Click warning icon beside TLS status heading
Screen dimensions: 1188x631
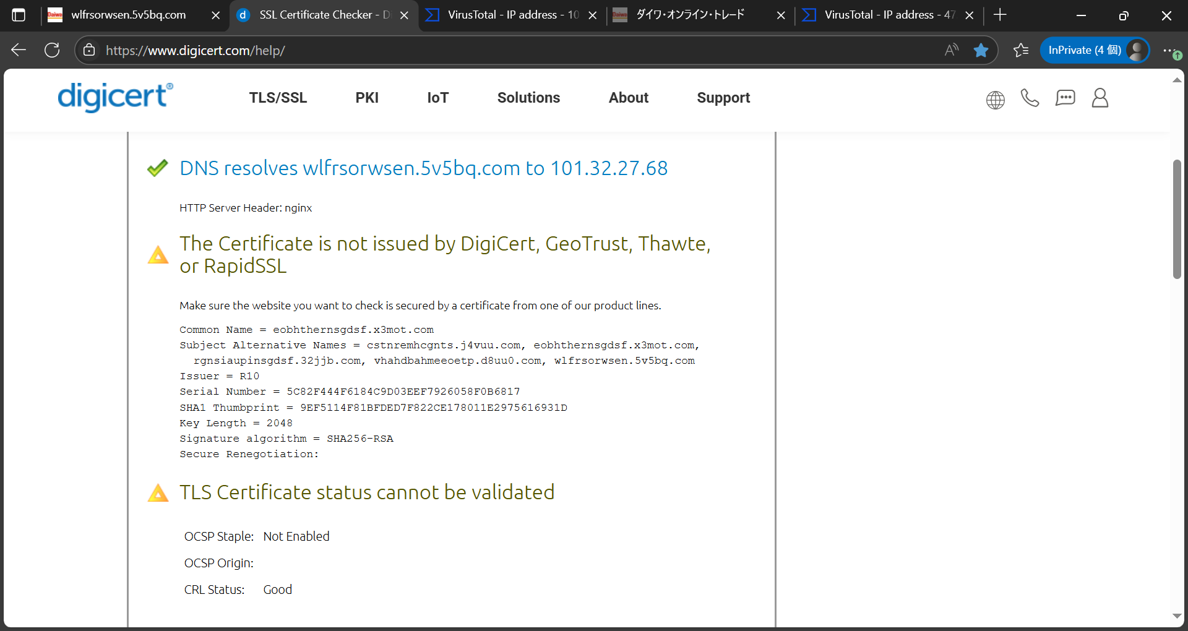[158, 492]
